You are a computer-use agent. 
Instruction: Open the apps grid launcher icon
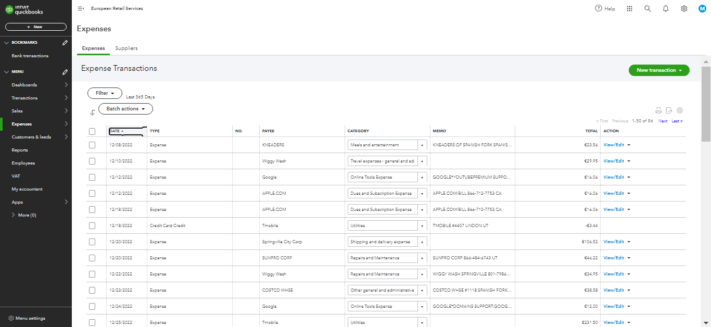(629, 9)
